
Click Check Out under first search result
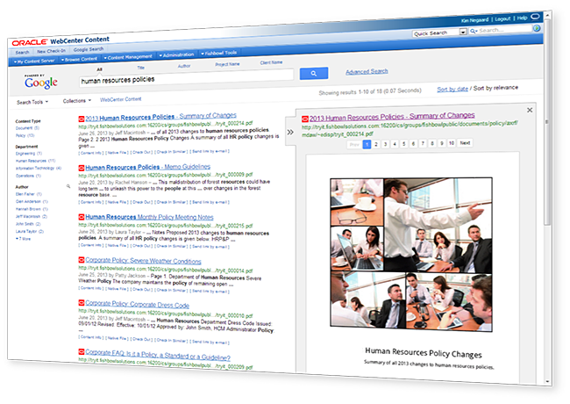coord(141,152)
